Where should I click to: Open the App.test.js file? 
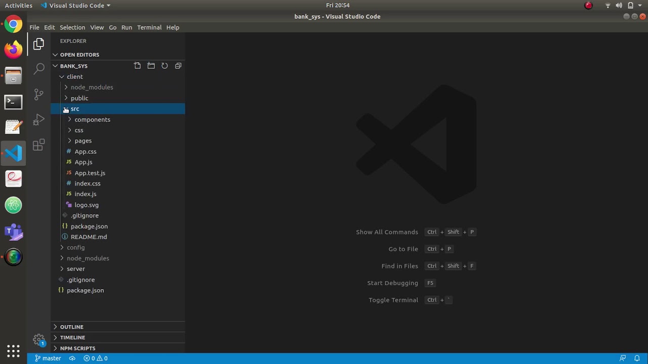click(x=118, y=173)
